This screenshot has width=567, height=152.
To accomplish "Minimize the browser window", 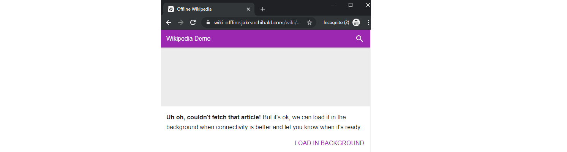I will pos(333,5).
